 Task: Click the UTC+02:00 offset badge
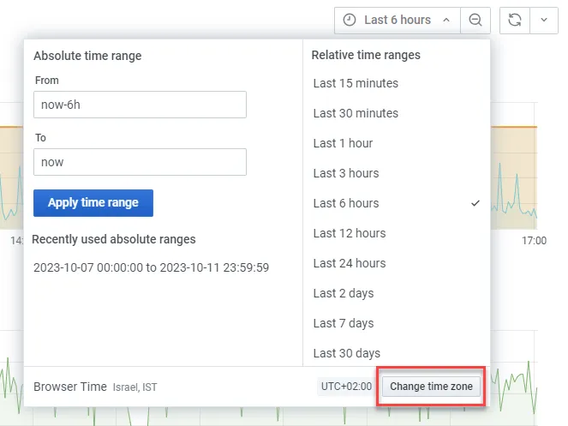tap(346, 387)
